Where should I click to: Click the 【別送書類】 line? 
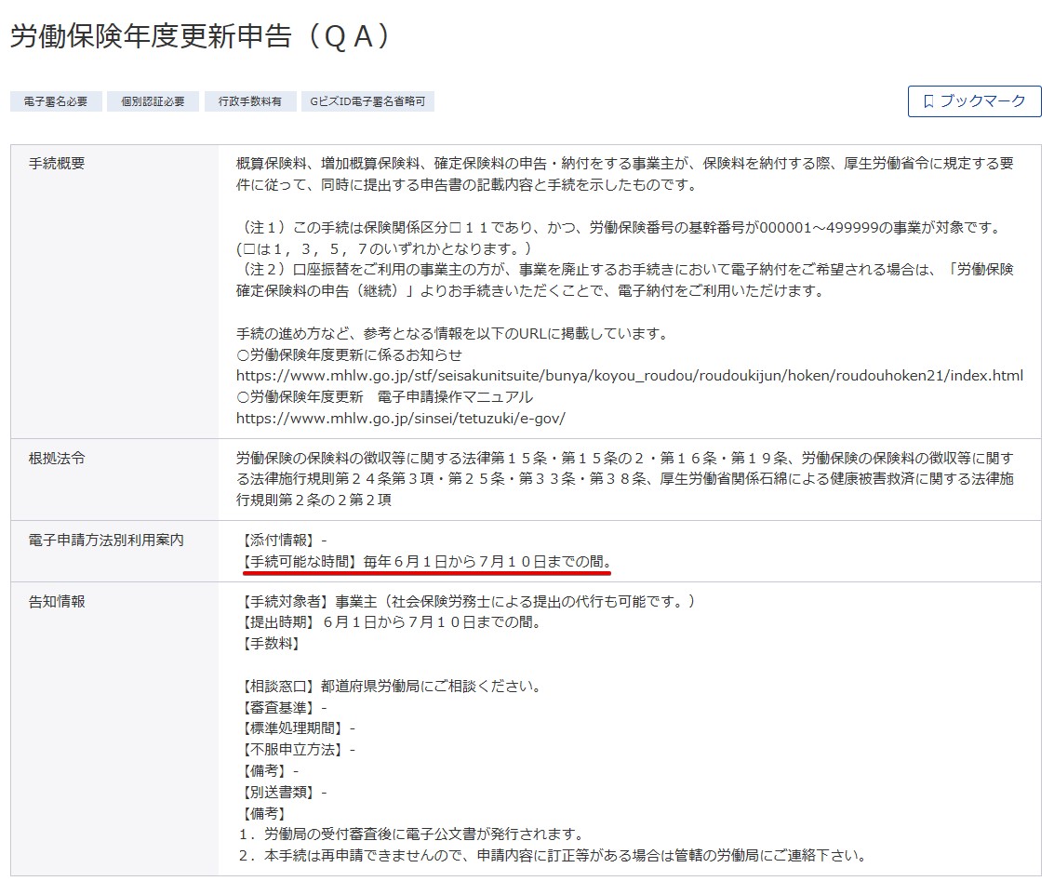[284, 793]
